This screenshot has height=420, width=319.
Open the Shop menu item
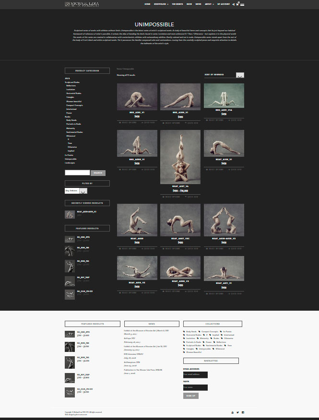189,4
